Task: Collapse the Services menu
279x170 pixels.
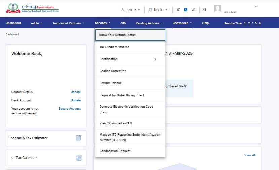Action: (x=103, y=23)
